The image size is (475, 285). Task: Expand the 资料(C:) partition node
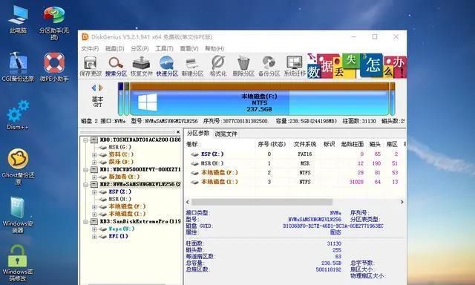[x=94, y=155]
